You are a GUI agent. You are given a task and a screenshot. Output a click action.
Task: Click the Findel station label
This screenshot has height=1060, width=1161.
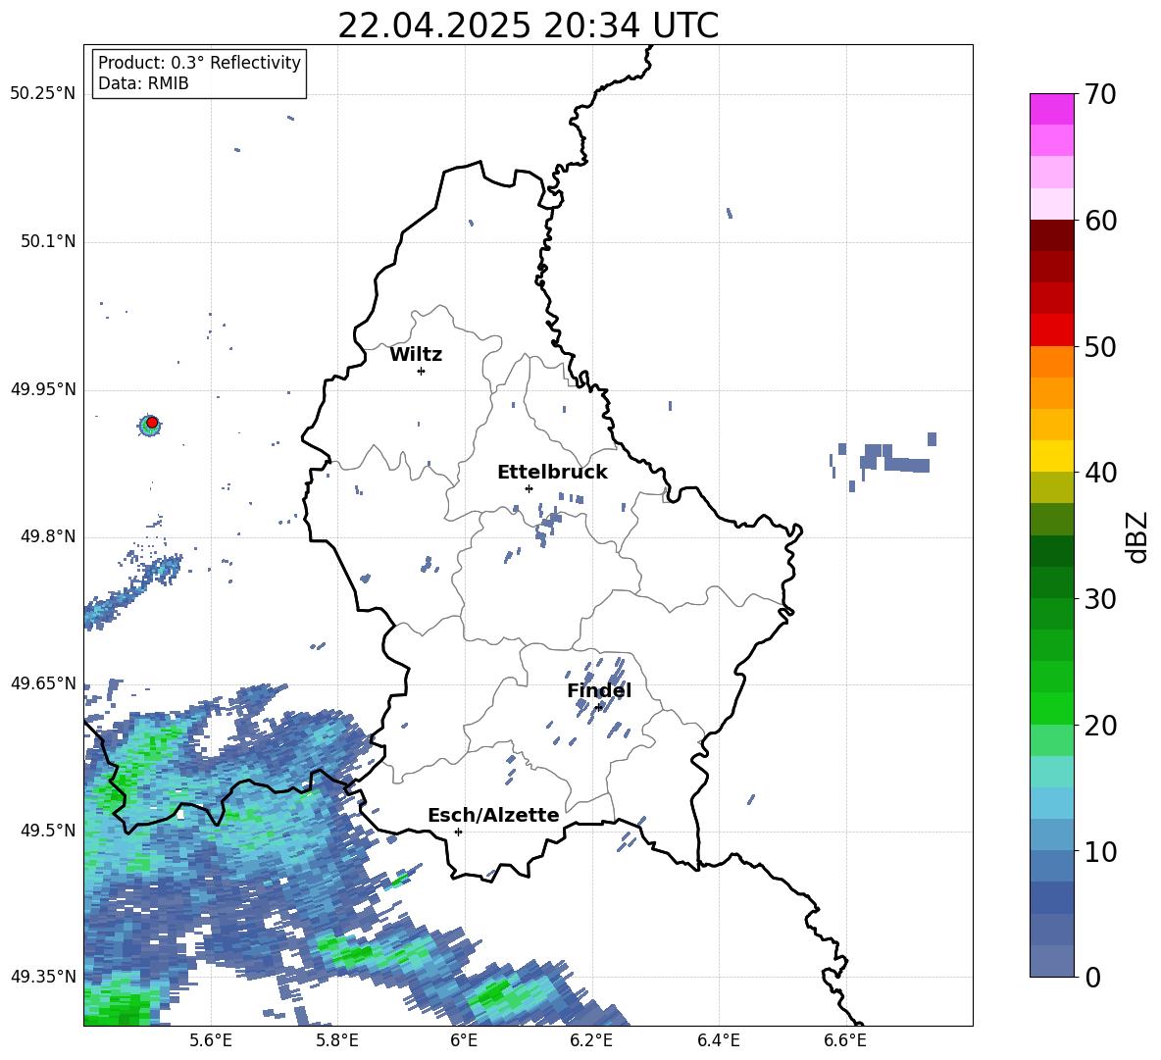point(599,690)
